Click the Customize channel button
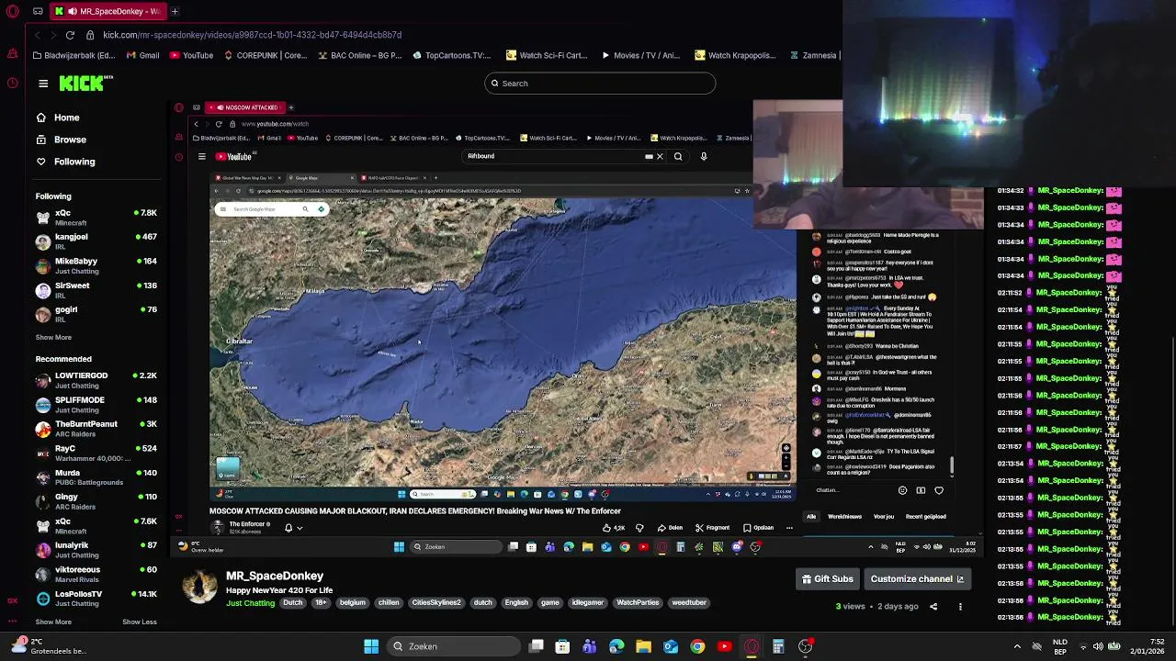Screen dimensions: 1176x661 (x=917, y=579)
